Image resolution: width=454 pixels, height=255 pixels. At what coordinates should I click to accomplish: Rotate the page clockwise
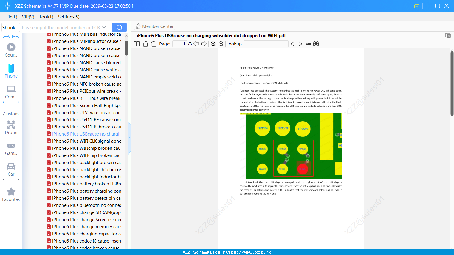(x=154, y=44)
